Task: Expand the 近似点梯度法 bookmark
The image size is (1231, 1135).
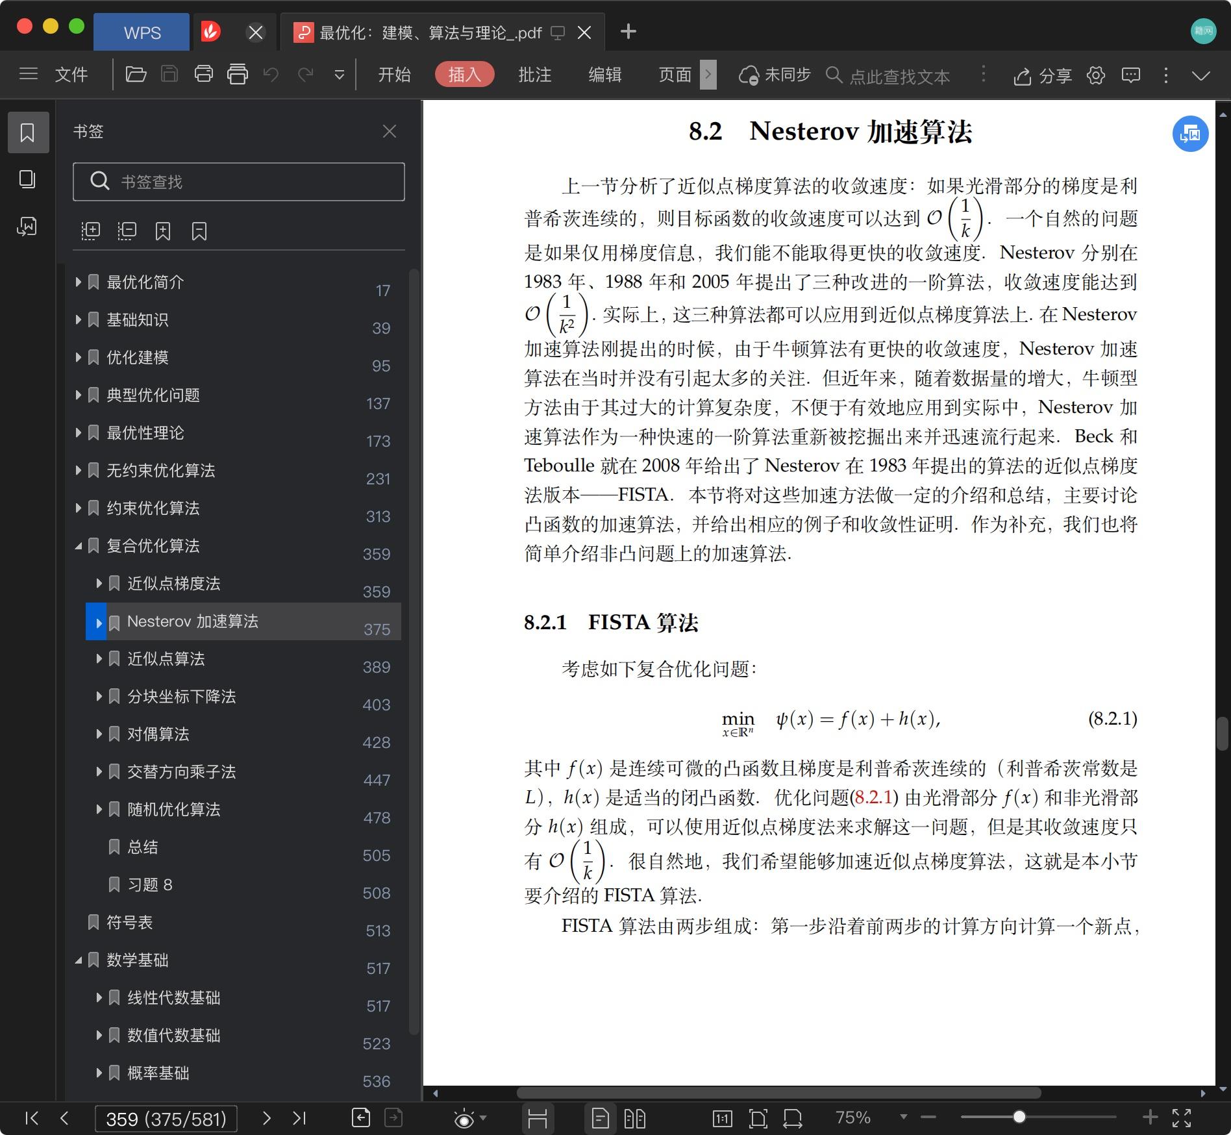Action: (x=99, y=583)
